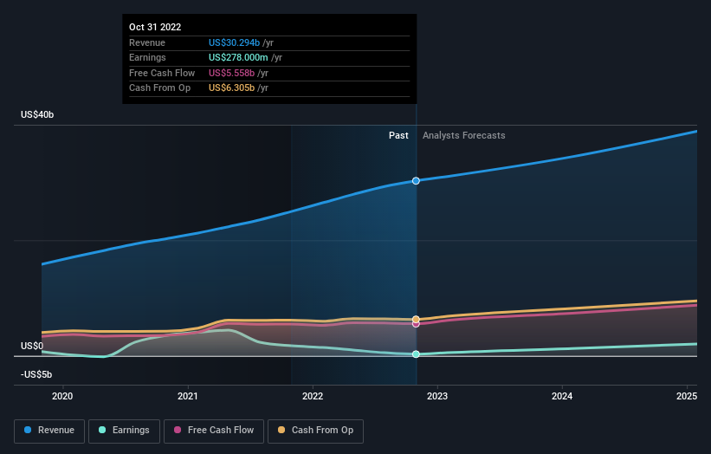Screen dimensions: 711x454
Task: Click the Earnings row label in tooltip
Action: pyautogui.click(x=147, y=57)
